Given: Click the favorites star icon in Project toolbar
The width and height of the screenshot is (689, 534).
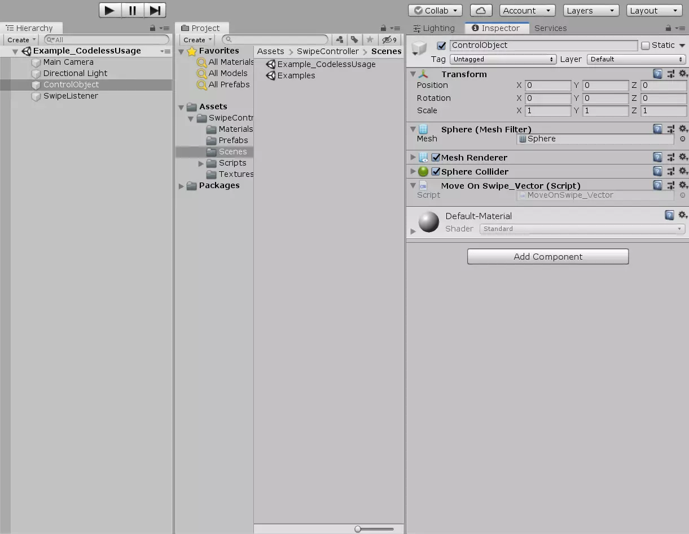Looking at the screenshot, I should tap(370, 40).
